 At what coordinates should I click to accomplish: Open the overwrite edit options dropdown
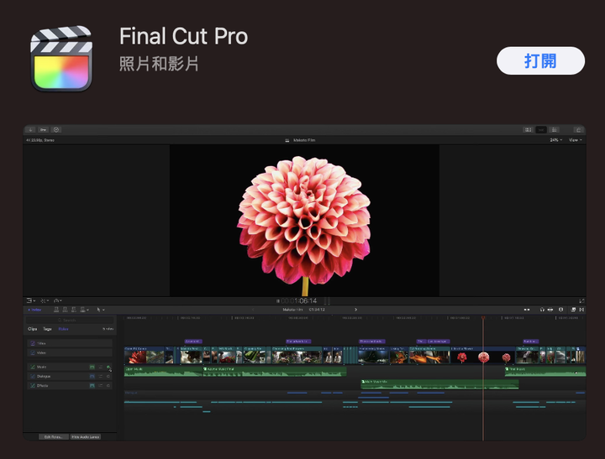tap(84, 310)
